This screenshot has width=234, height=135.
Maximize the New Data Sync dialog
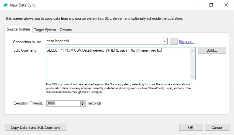(211, 5)
